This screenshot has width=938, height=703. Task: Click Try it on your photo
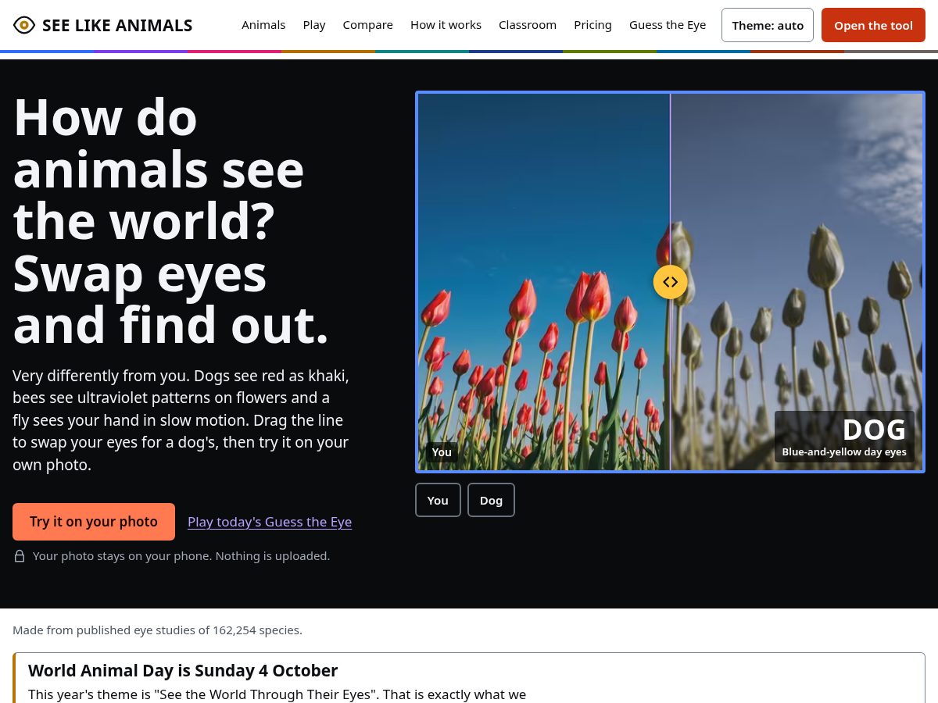(94, 522)
